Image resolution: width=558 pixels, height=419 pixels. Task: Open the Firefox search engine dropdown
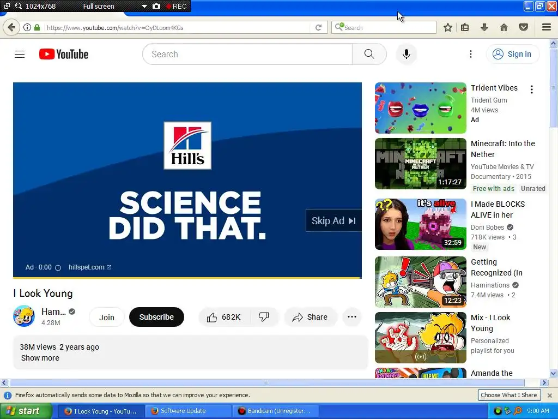pos(339,27)
